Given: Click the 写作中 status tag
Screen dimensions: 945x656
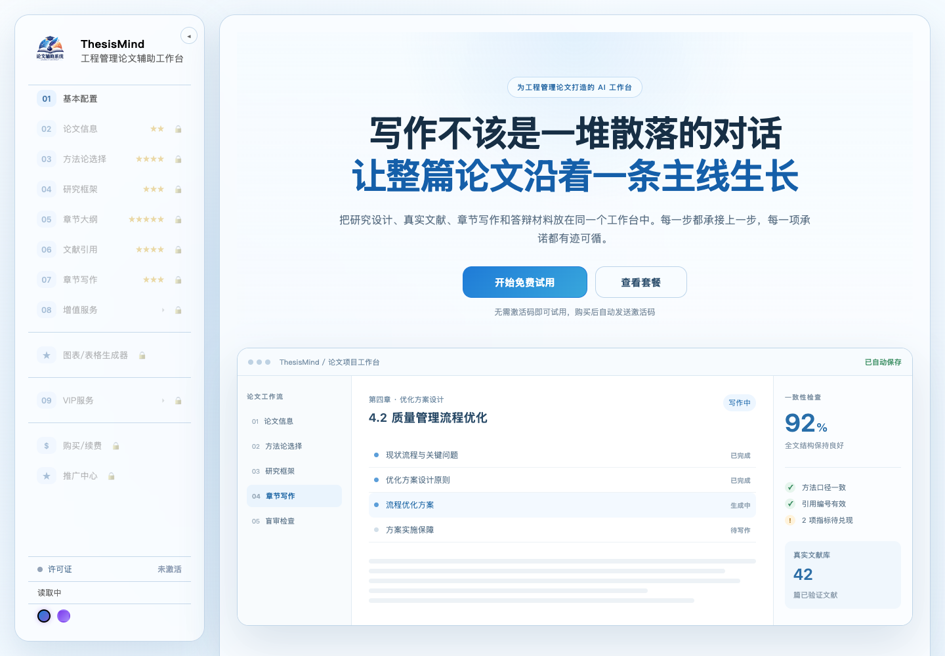Looking at the screenshot, I should coord(740,403).
